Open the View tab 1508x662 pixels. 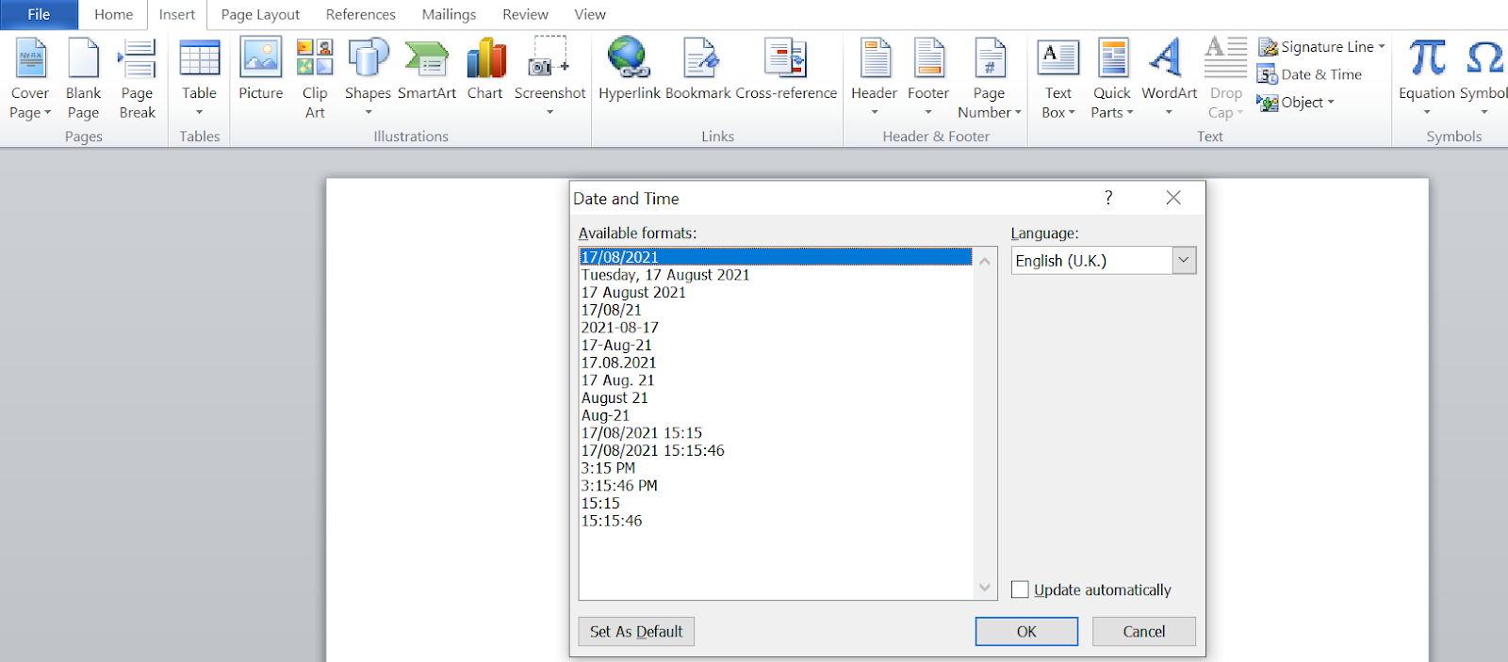tap(590, 14)
